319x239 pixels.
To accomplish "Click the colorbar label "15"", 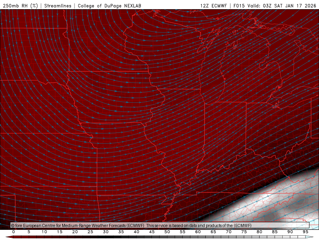I will [59, 232].
